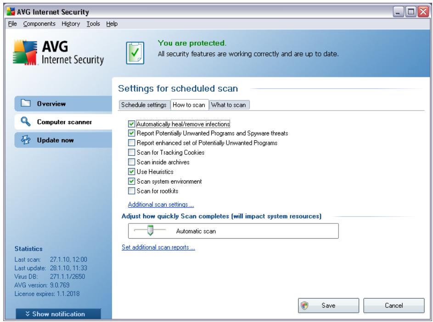The width and height of the screenshot is (433, 322).
Task: Click License expires: 1.1.2018 text
Action: (47, 294)
